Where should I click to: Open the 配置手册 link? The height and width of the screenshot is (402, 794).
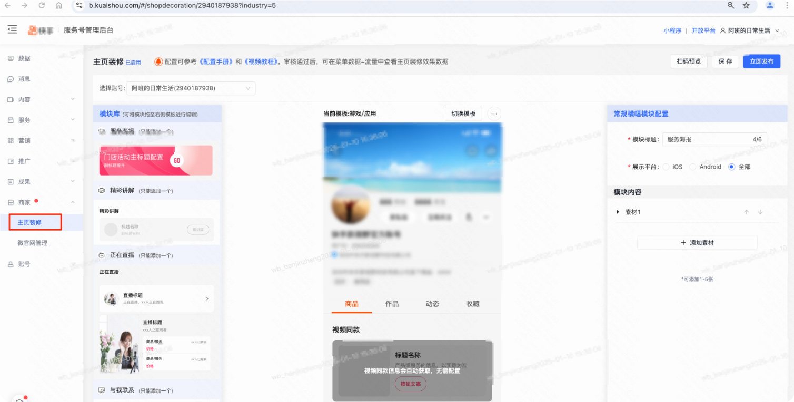point(216,61)
